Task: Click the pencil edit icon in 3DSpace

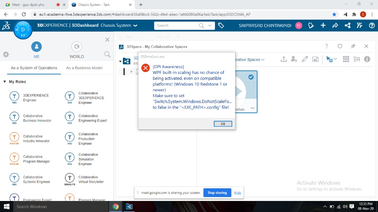Action: tap(305, 59)
